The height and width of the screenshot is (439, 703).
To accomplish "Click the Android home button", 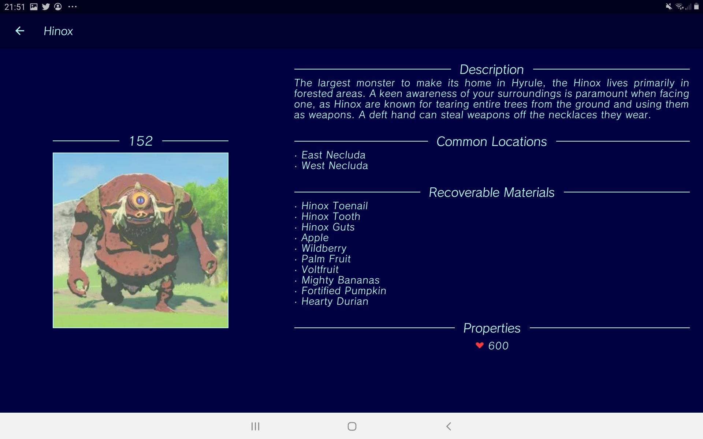I will pyautogui.click(x=351, y=425).
